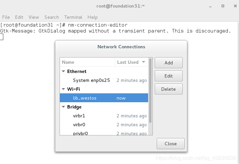Open the Help menu

93,17
